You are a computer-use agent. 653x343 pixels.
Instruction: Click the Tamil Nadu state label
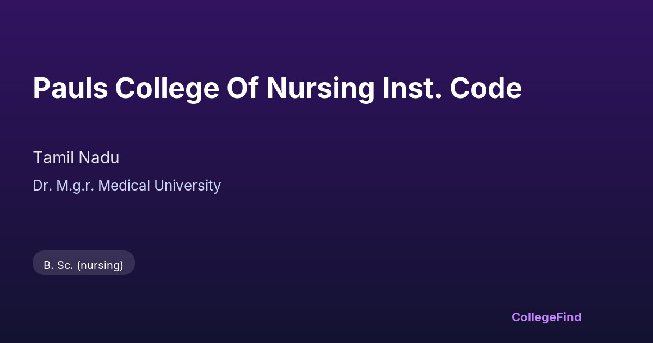(x=76, y=158)
